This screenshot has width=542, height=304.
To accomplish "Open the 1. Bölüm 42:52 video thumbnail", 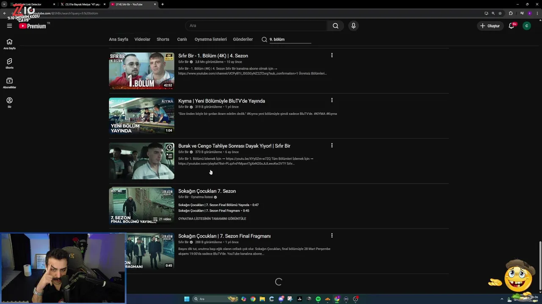I will tap(141, 71).
